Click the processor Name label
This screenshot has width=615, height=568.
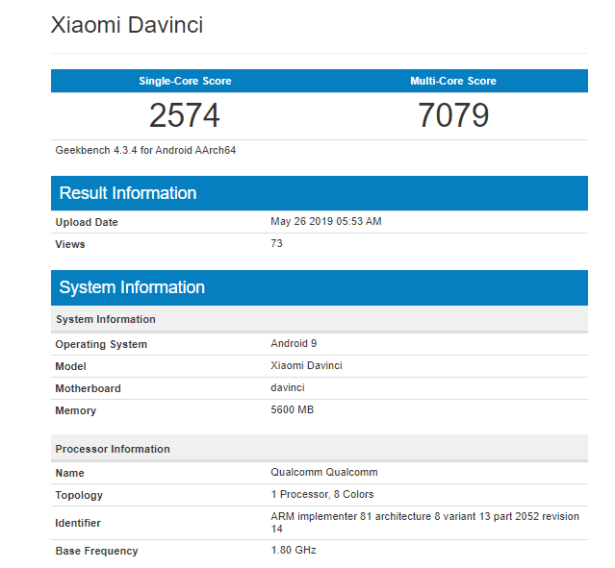[70, 473]
